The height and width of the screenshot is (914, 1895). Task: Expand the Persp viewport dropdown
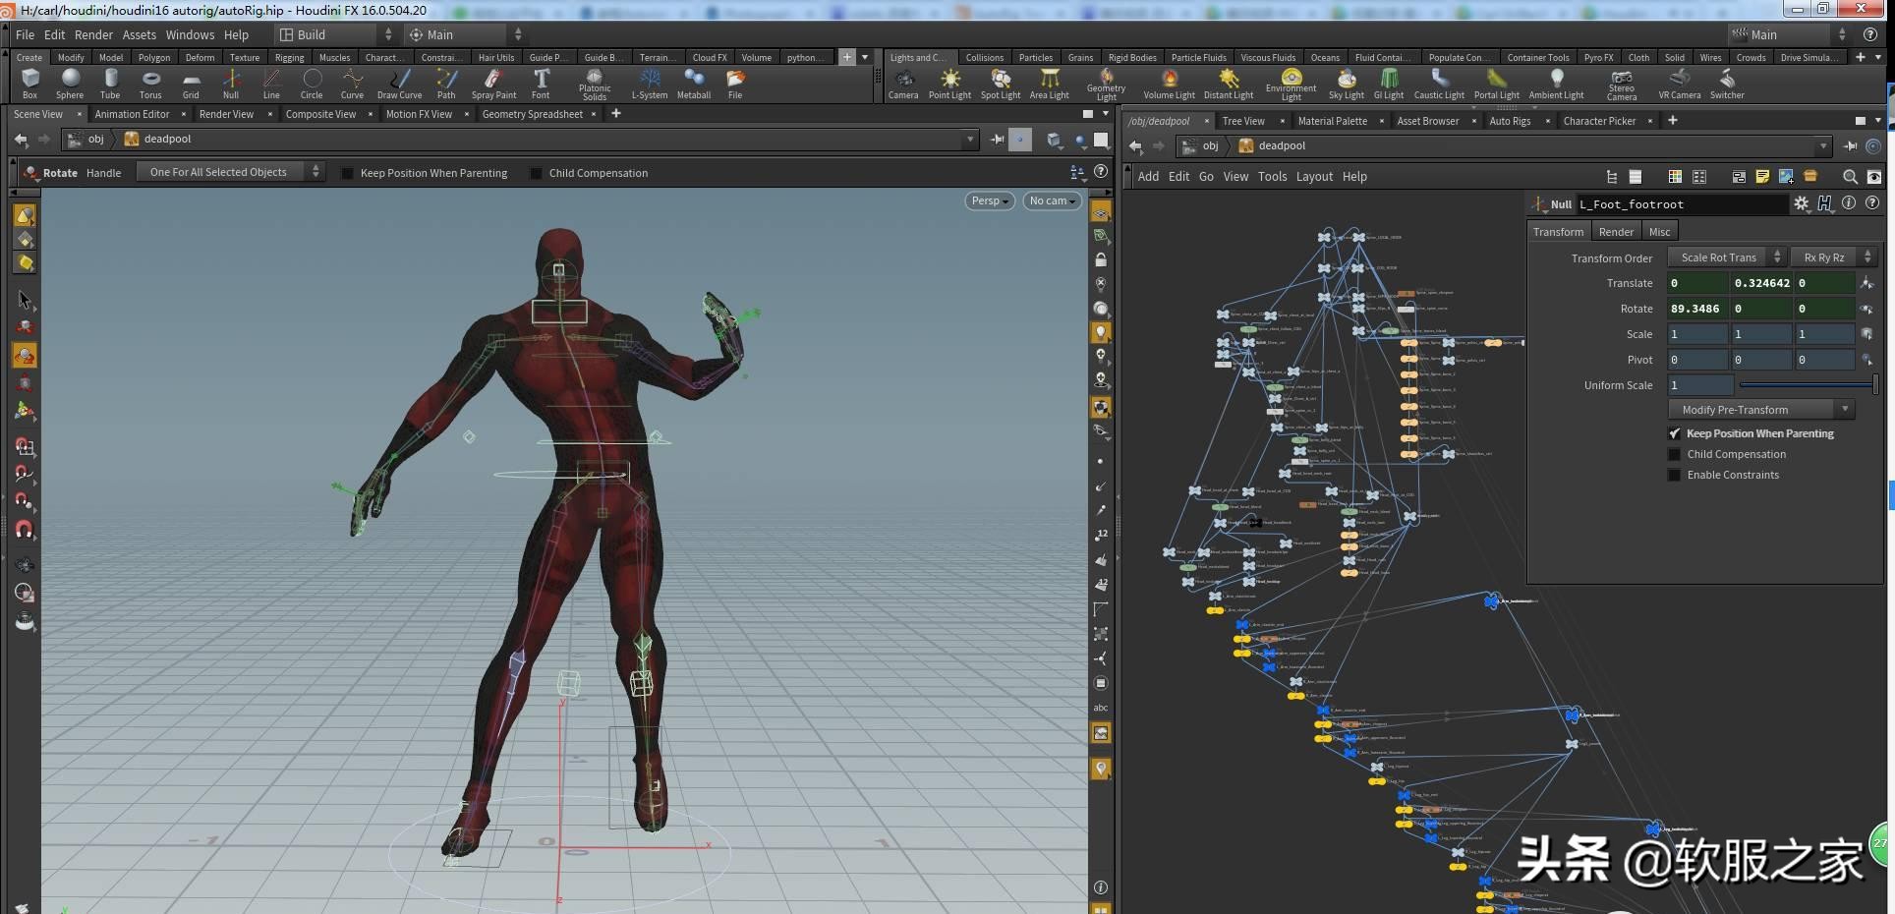pos(989,200)
